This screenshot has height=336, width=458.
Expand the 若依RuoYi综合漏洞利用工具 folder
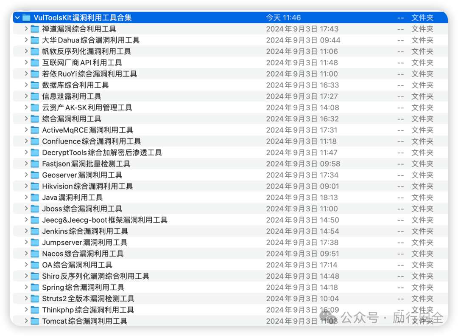tap(26, 73)
